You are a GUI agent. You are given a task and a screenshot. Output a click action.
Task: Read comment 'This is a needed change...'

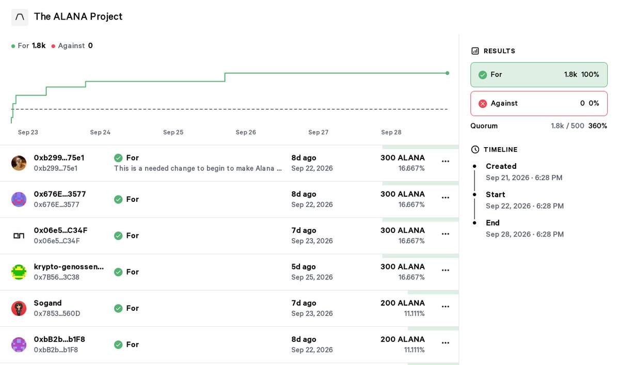point(198,168)
